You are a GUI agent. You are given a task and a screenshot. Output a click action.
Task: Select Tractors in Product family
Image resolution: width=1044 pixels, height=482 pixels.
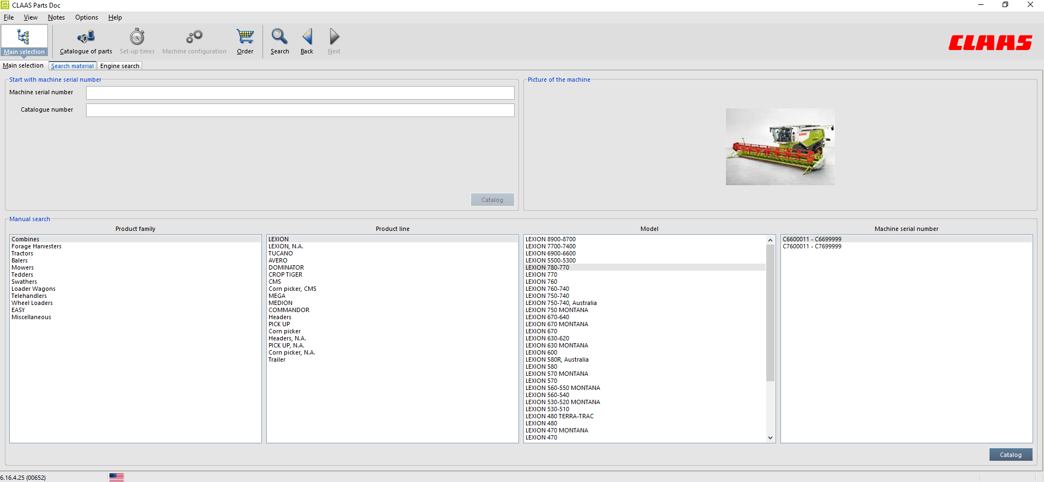pos(135,253)
